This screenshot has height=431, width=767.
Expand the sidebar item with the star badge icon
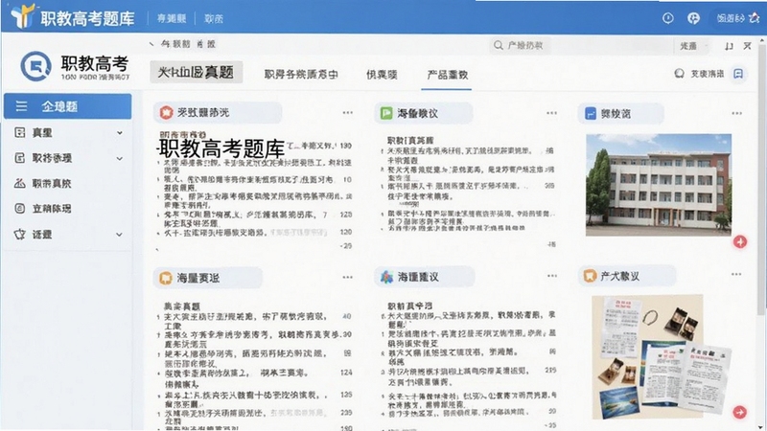(67, 234)
